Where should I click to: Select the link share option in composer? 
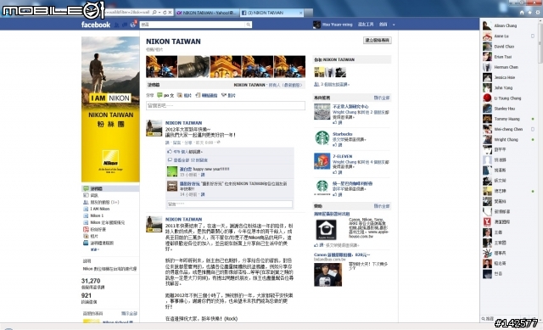click(206, 95)
